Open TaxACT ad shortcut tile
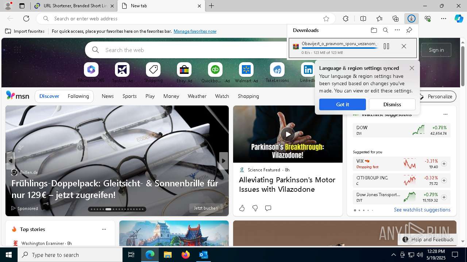The width and height of the screenshot is (467, 262). pos(122,72)
